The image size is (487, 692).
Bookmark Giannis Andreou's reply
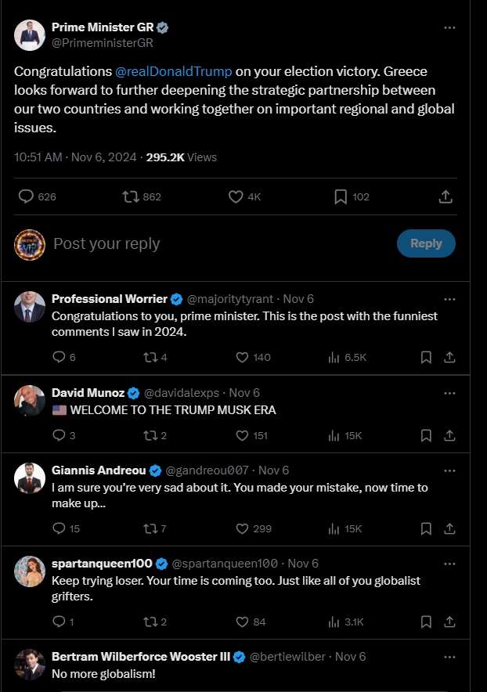pos(426,528)
